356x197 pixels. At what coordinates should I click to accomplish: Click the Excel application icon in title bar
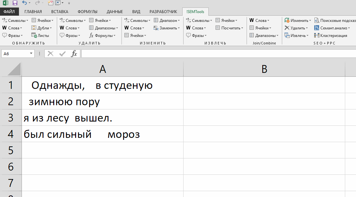coord(6,3)
